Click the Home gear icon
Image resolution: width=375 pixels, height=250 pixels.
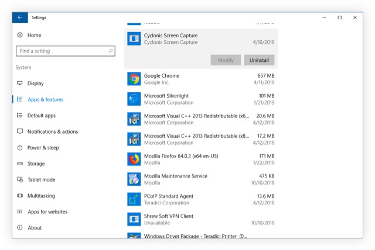[20, 35]
